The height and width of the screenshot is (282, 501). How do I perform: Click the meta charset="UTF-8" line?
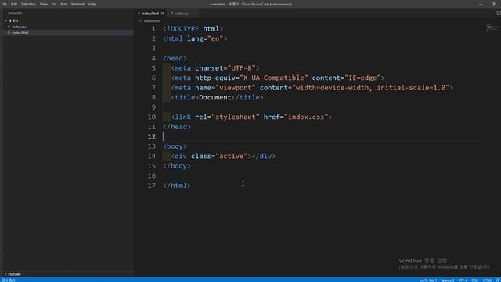point(215,68)
